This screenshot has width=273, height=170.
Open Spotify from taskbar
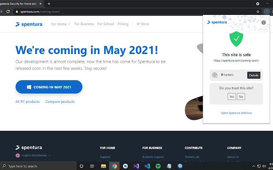click(x=158, y=166)
